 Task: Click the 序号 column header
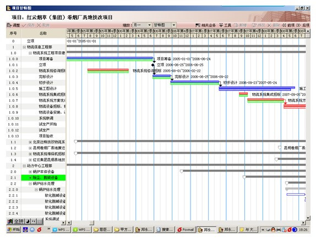13,34
